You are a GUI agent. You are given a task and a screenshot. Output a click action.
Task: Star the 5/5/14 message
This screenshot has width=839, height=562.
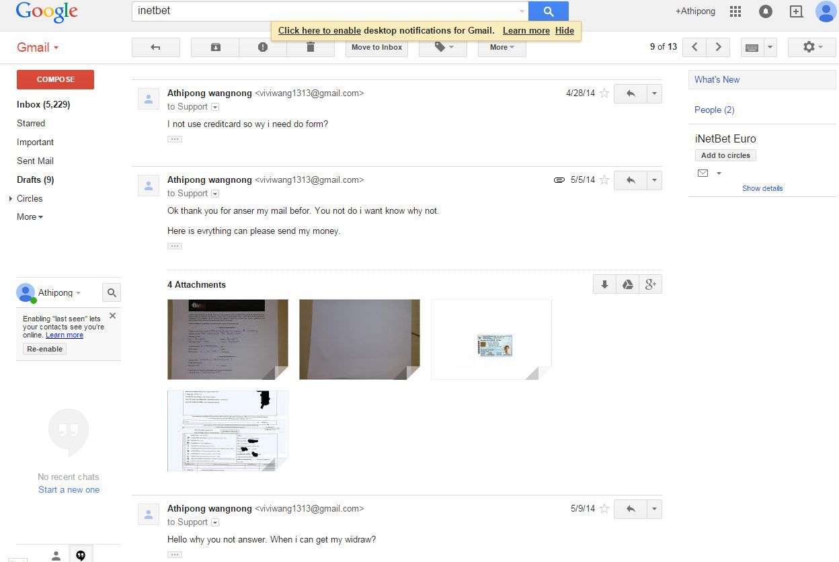pos(604,180)
